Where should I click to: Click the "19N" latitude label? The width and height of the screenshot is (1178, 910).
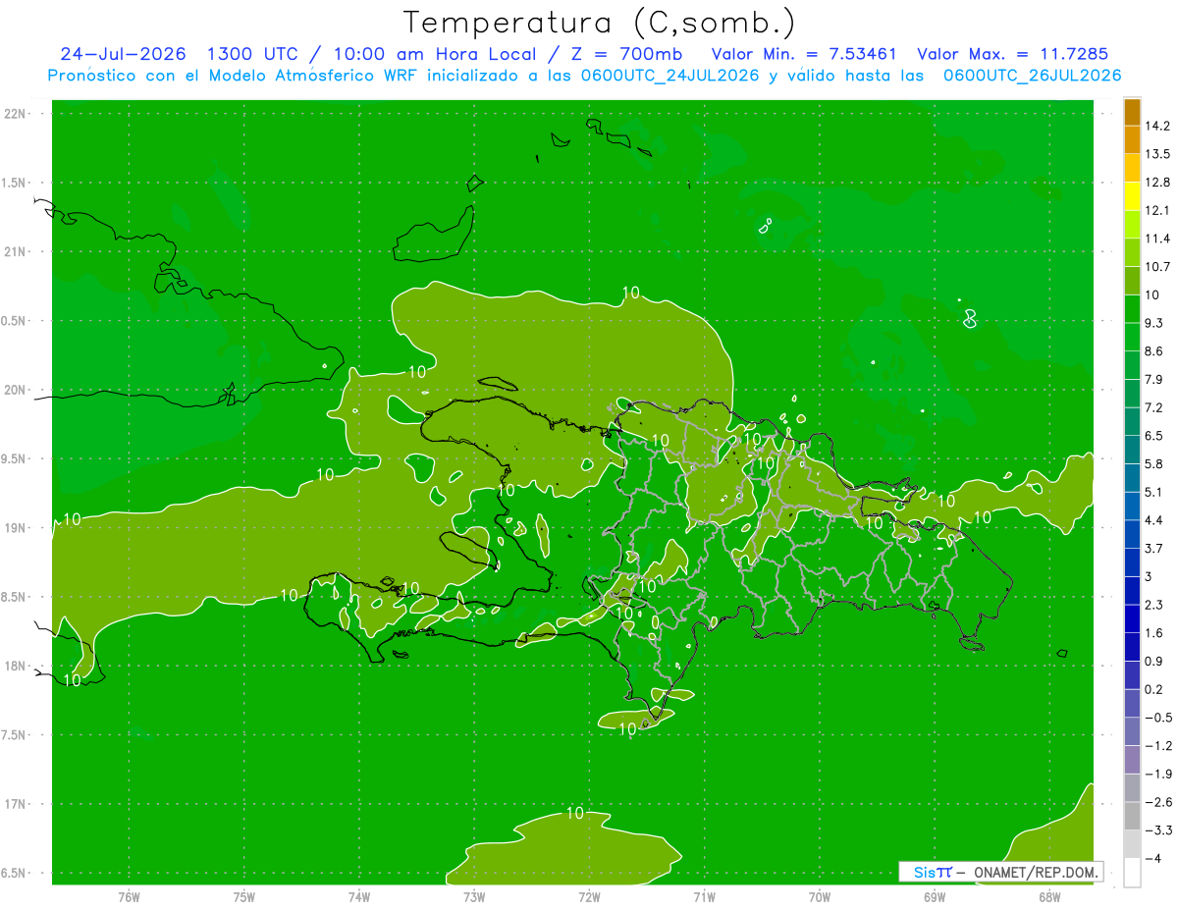click(x=14, y=528)
